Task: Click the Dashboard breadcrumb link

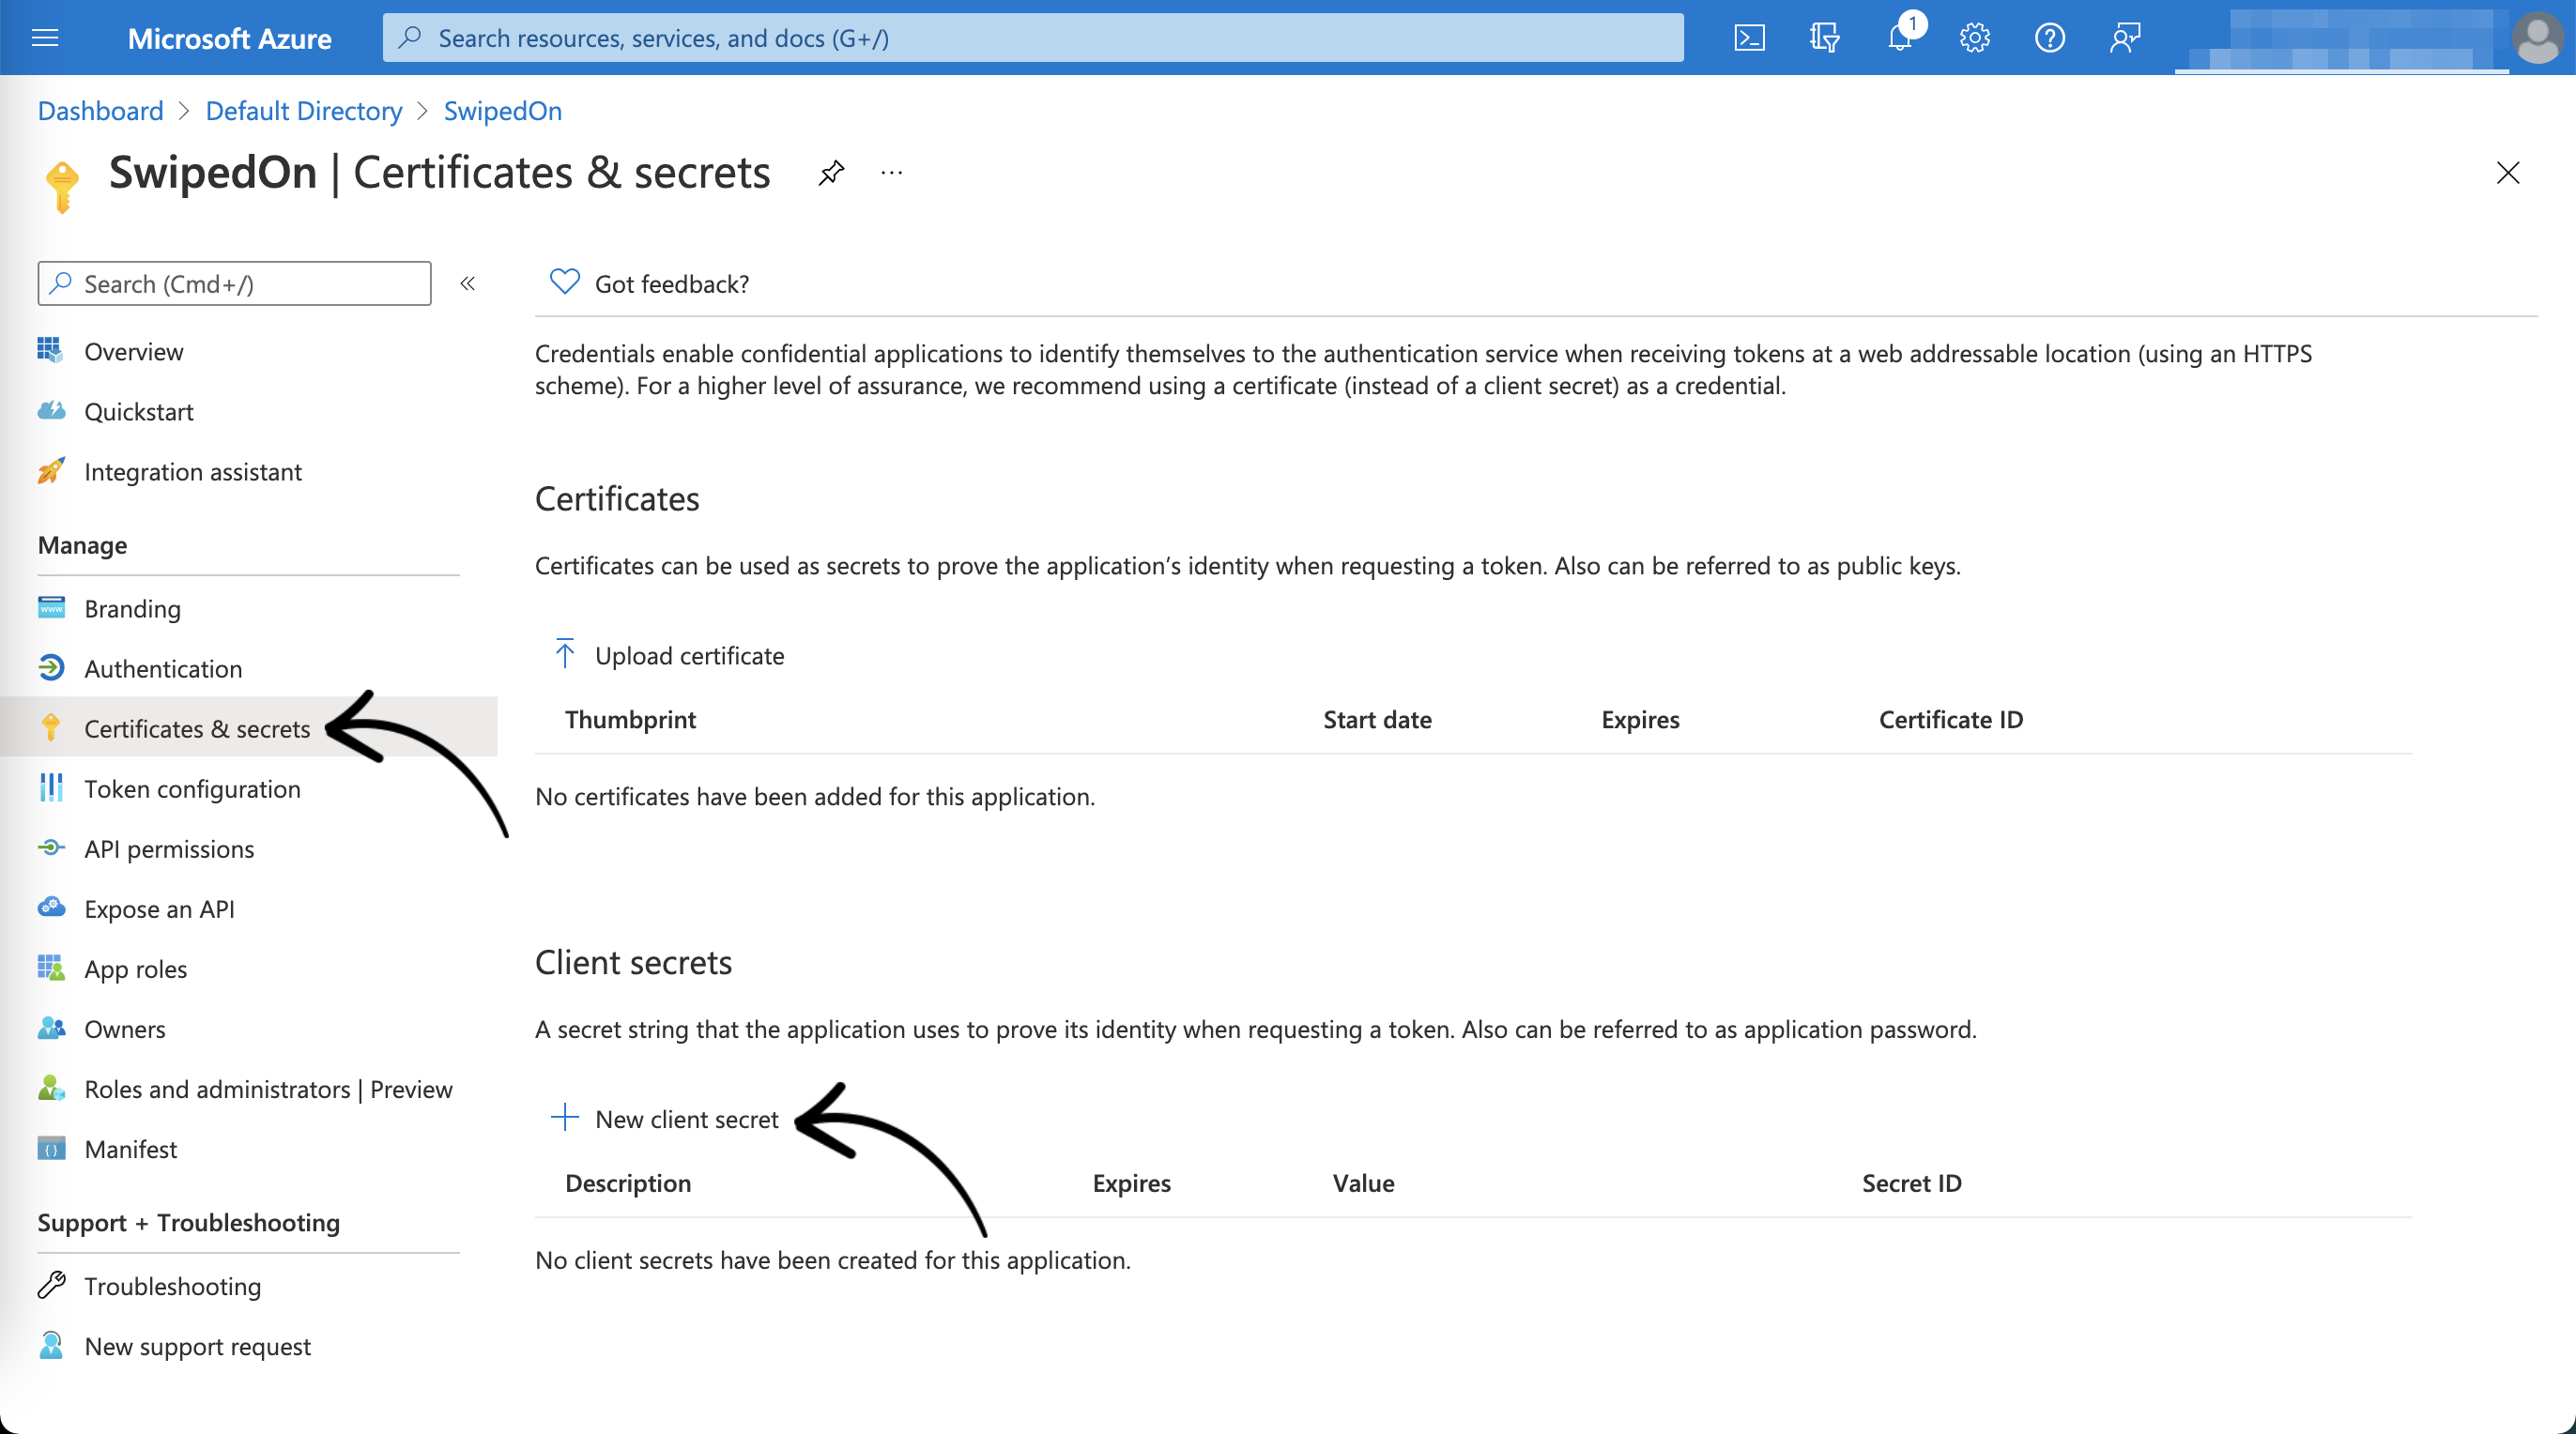Action: click(100, 110)
